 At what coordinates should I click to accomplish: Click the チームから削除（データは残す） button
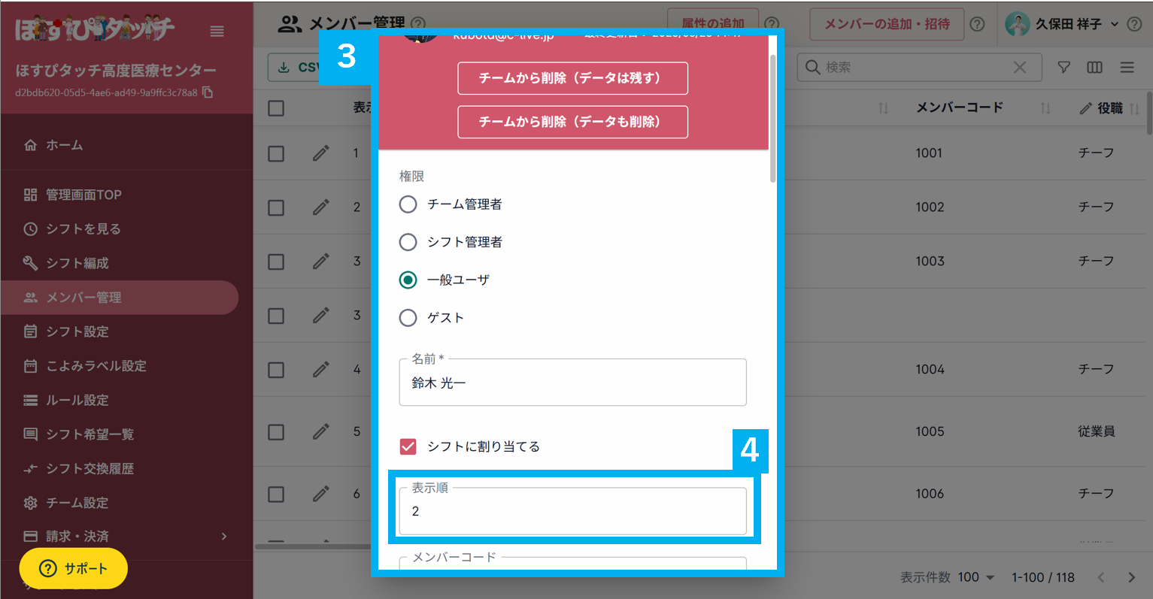coord(572,78)
